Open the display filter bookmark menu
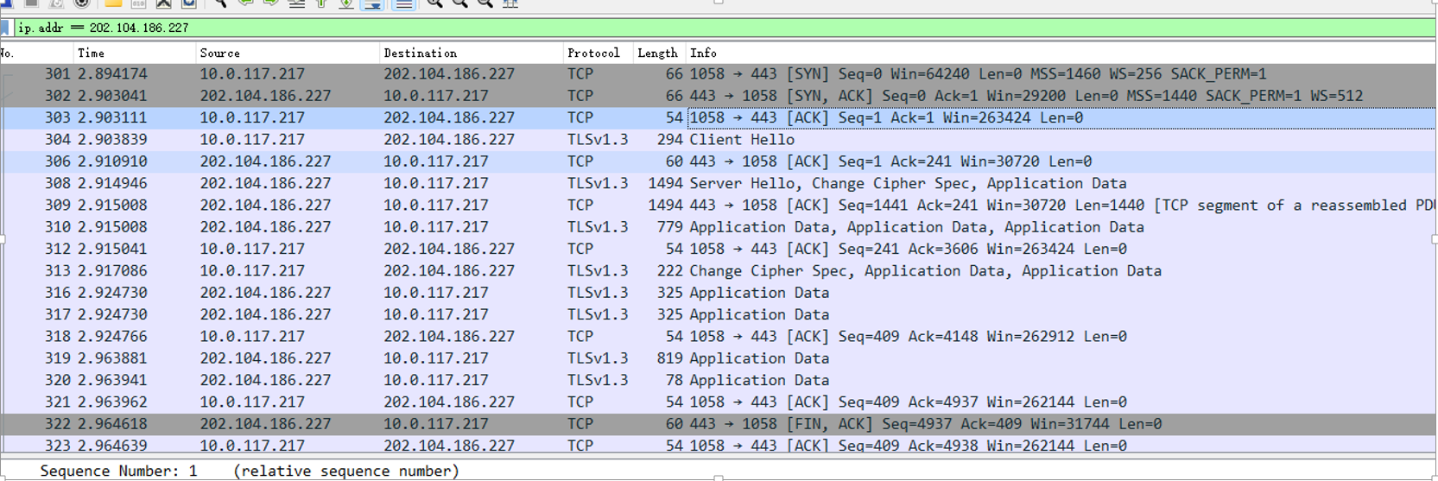 [5, 28]
